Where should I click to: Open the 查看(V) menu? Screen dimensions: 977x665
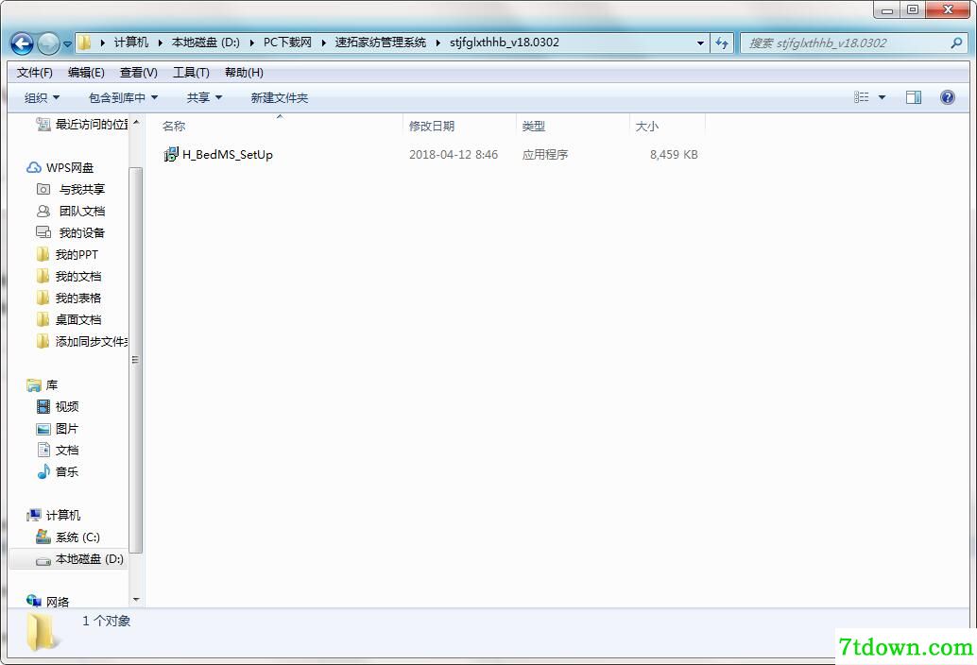click(x=138, y=72)
